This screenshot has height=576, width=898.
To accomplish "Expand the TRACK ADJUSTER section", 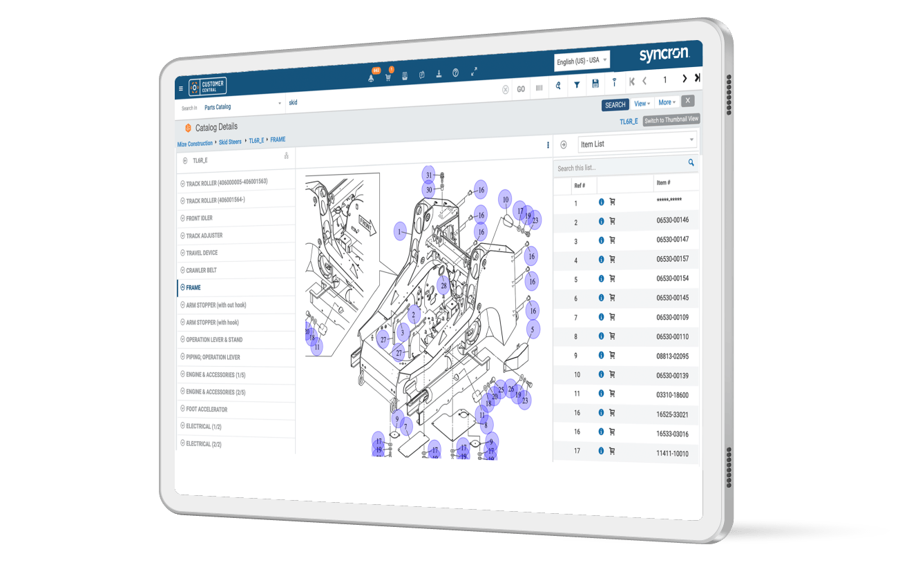I will 204,236.
